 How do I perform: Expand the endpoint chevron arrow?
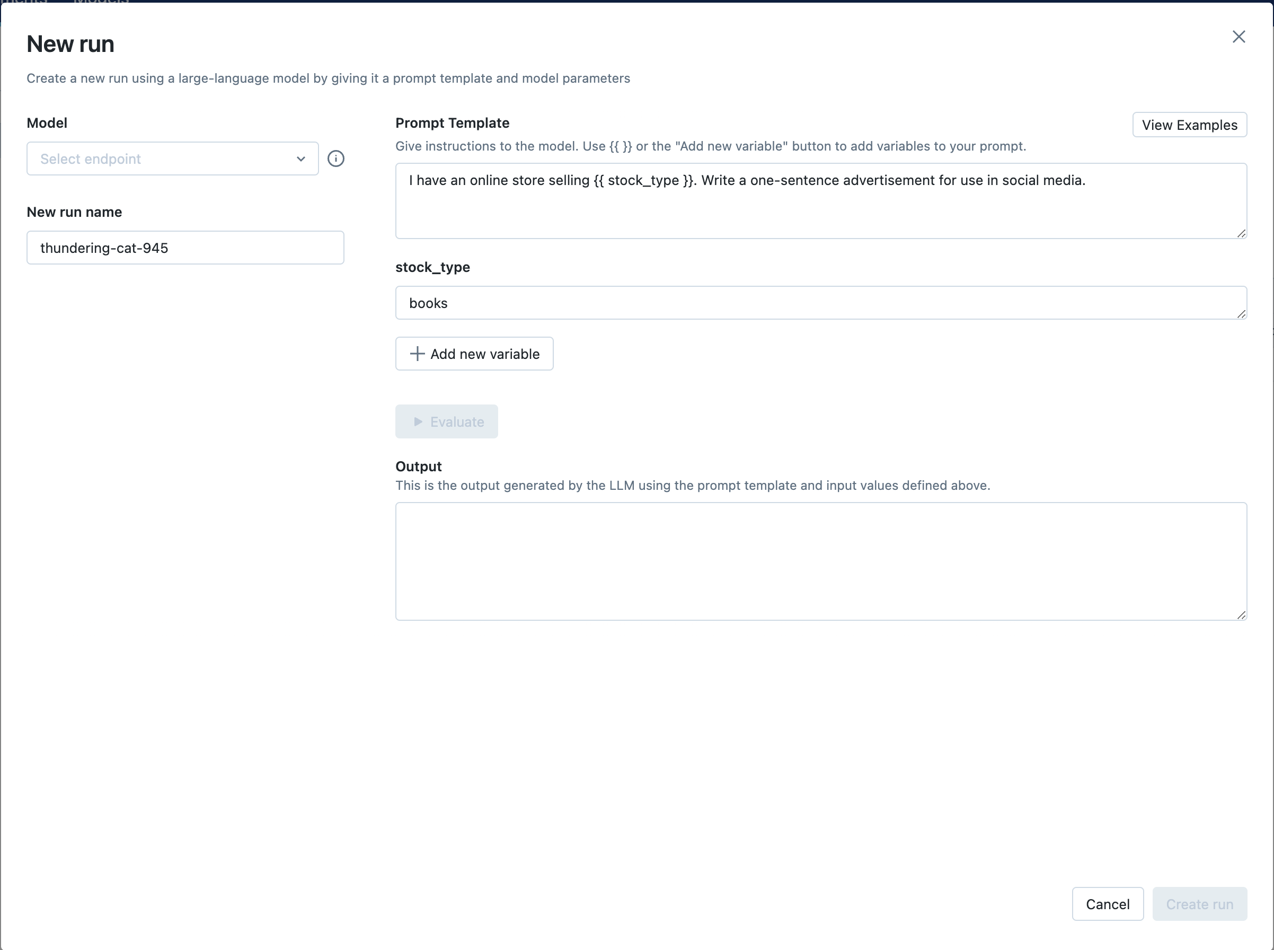(300, 159)
